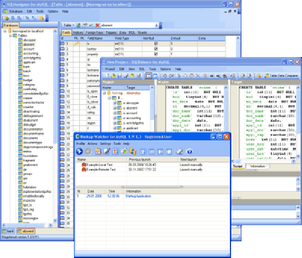Viewport: 302px width, 258px height.
Task: Click yellow folders icon in Backup Watcher toolbar
Action: click(133, 151)
